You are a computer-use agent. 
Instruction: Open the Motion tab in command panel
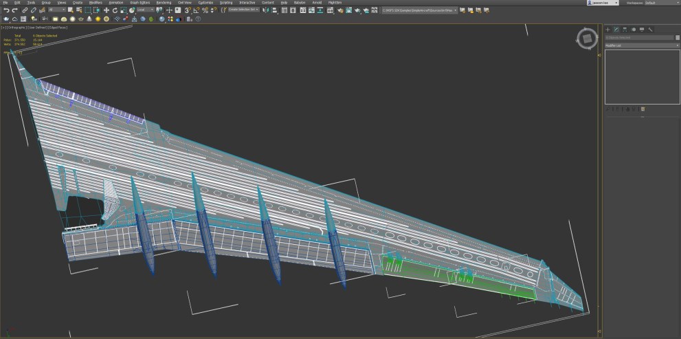633,30
